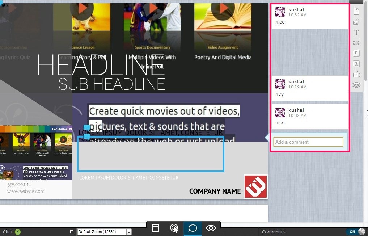Click kushal's avatar on the "hey" comment
The width and height of the screenshot is (368, 236).
click(280, 84)
